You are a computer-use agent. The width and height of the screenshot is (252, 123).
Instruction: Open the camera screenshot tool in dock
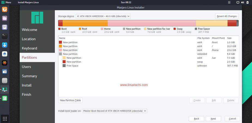(4, 72)
